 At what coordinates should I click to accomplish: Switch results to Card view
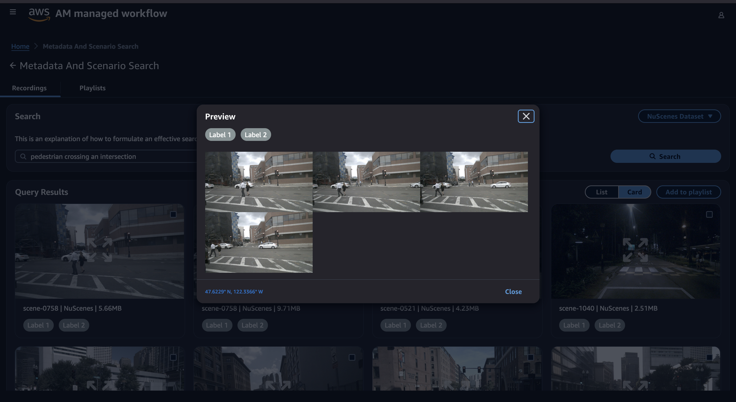[634, 192]
